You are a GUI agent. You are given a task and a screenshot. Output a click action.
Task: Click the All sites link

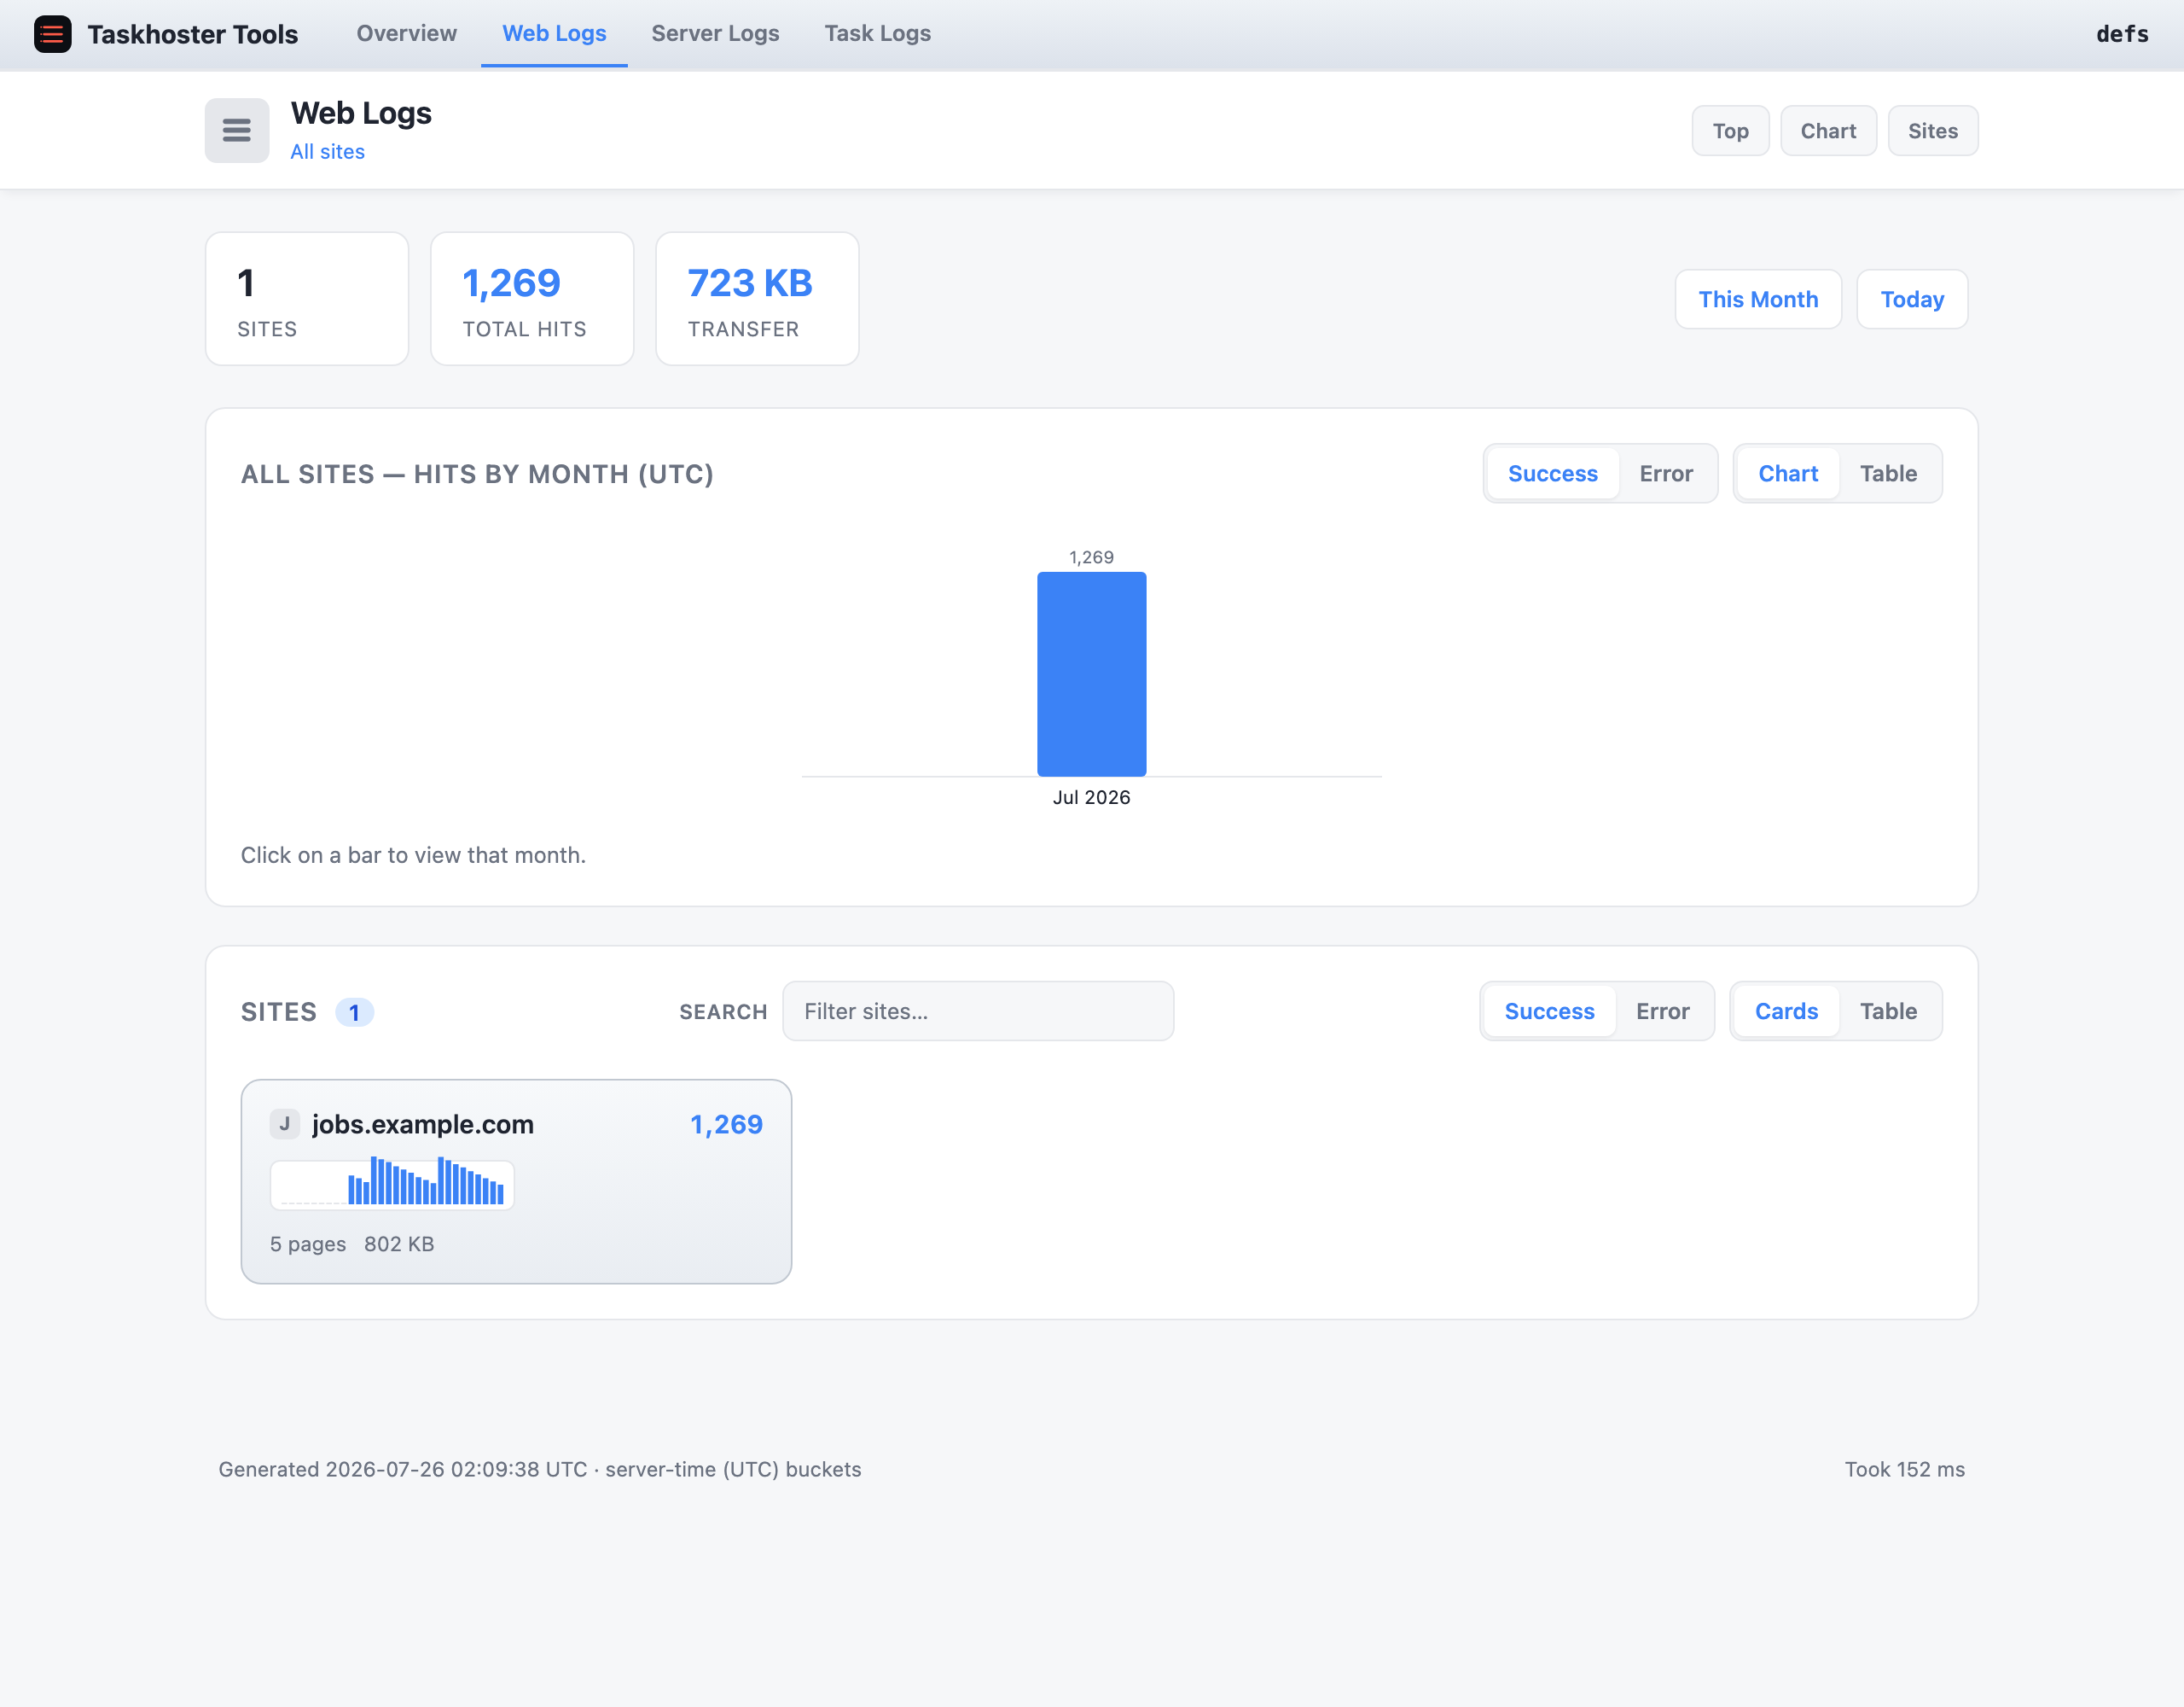(327, 152)
